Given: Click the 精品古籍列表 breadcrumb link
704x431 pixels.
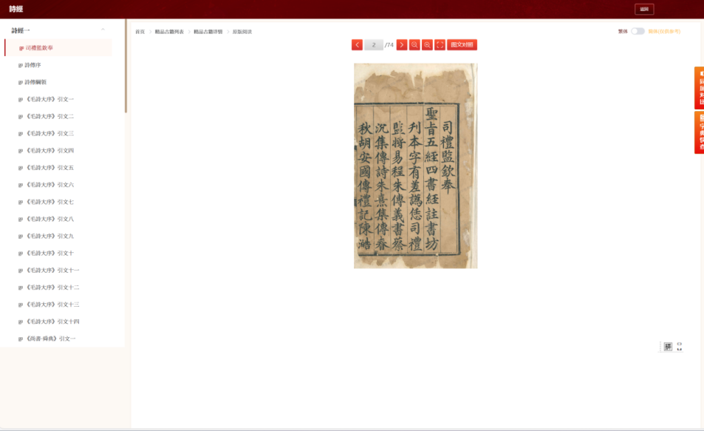Looking at the screenshot, I should 169,32.
